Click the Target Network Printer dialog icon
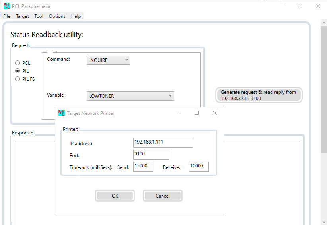The image size is (327, 225). pos(62,113)
